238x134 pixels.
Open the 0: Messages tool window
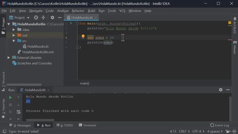coord(20,125)
